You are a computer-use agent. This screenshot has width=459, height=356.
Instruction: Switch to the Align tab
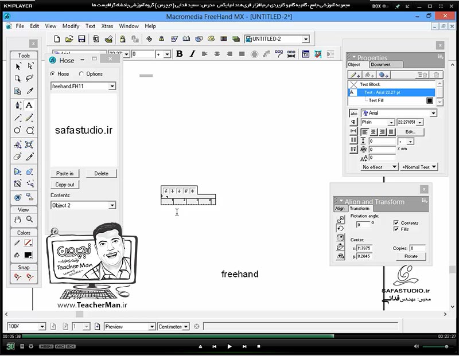340,208
